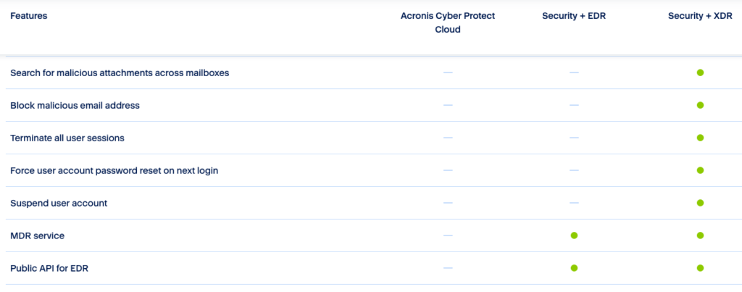Image resolution: width=742 pixels, height=292 pixels.
Task: Click Security + EDR column header
Action: tap(573, 16)
